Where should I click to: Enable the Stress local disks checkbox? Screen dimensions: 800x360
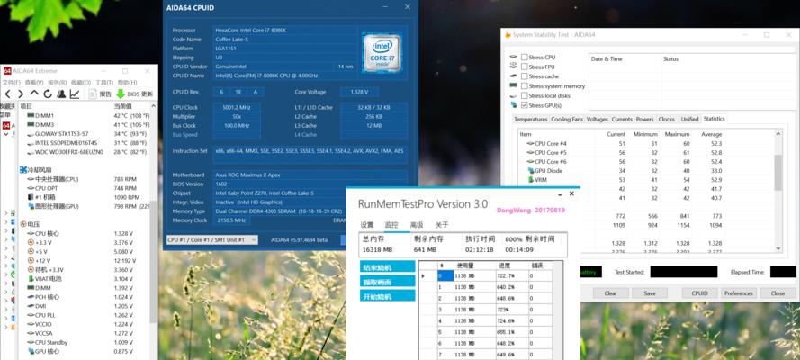(525, 96)
